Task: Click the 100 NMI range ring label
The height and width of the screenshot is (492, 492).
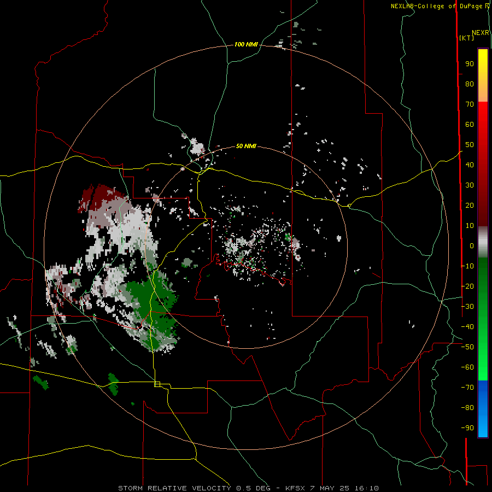Action: pyautogui.click(x=246, y=45)
